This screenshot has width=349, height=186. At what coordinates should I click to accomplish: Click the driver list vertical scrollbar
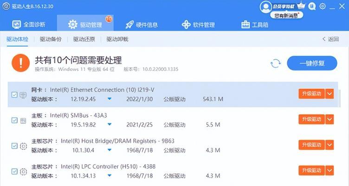point(339,98)
